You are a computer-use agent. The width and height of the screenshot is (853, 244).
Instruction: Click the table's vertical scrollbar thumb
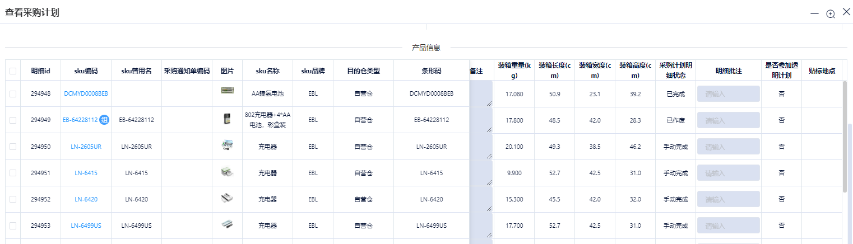point(845,137)
